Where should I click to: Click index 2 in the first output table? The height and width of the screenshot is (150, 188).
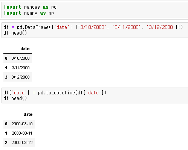pyautogui.click(x=6, y=77)
